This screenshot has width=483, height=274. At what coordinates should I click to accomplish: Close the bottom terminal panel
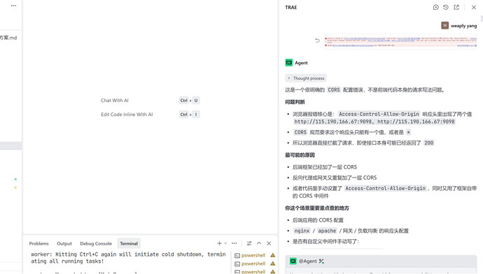tap(269, 243)
